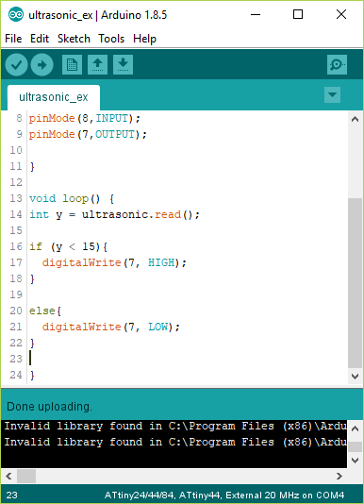Save the sketch using the down-arrow icon
The width and height of the screenshot is (364, 504).
(x=123, y=64)
